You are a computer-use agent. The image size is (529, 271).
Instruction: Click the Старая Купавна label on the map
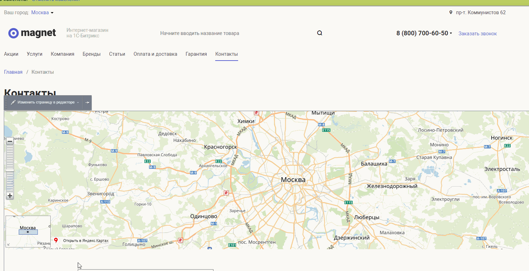tap(434, 157)
